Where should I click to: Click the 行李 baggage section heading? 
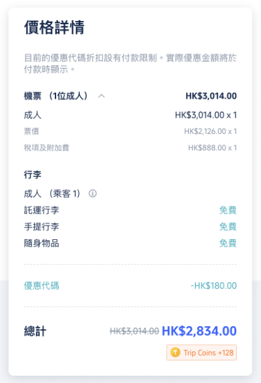click(33, 175)
